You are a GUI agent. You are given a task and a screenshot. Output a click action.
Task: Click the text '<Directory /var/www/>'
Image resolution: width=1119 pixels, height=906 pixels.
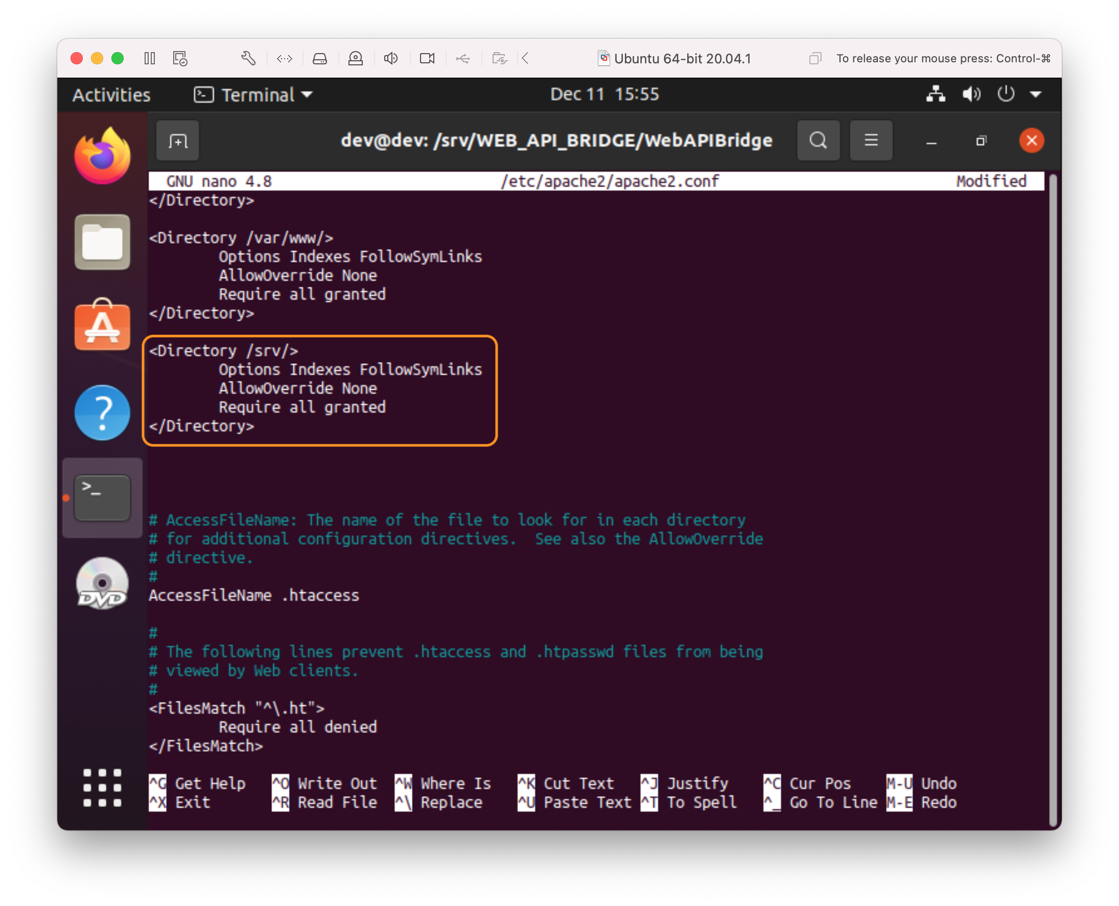click(x=241, y=238)
